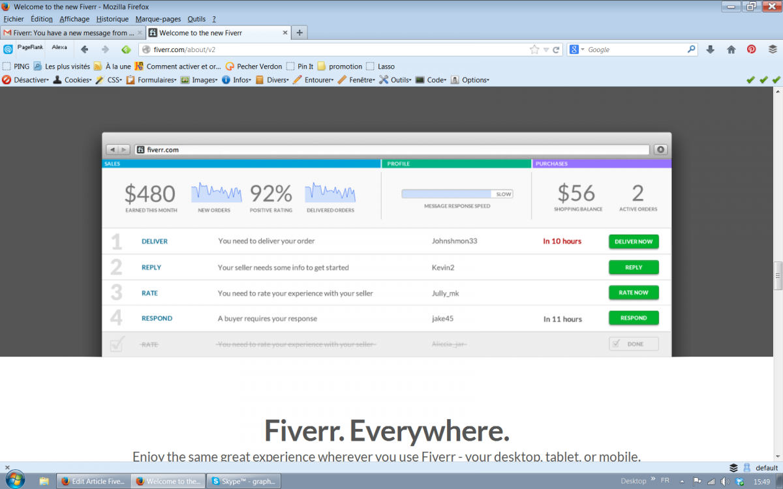The height and width of the screenshot is (489, 783).
Task: Open the Divers dropdown
Action: [272, 80]
